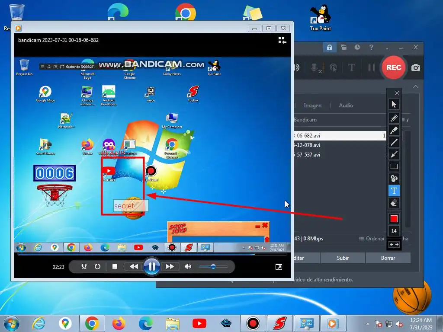Select the straight line drawing tool

click(394, 142)
